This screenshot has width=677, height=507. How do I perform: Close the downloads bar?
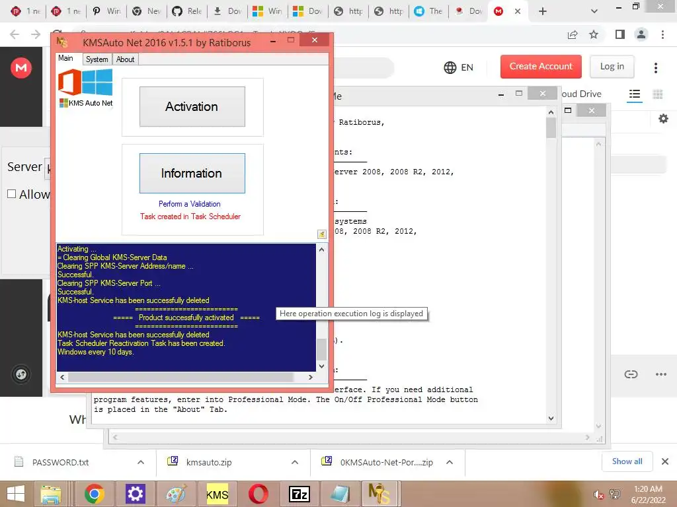pyautogui.click(x=665, y=461)
